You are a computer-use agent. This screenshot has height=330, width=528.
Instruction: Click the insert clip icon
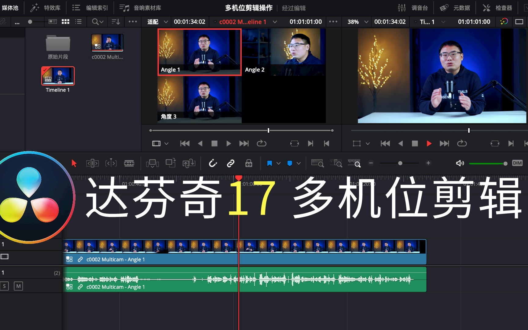pyautogui.click(x=152, y=163)
